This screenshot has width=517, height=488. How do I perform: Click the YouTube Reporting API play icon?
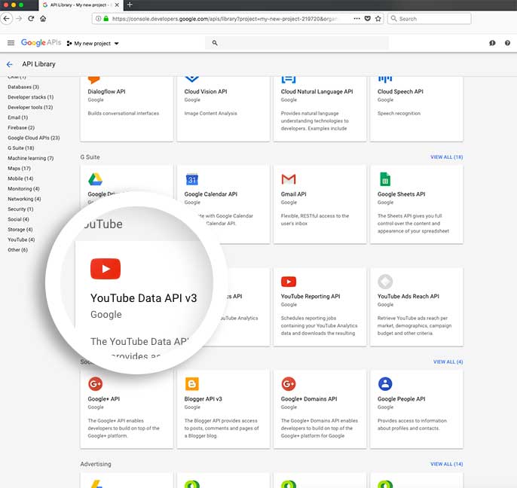pos(289,282)
